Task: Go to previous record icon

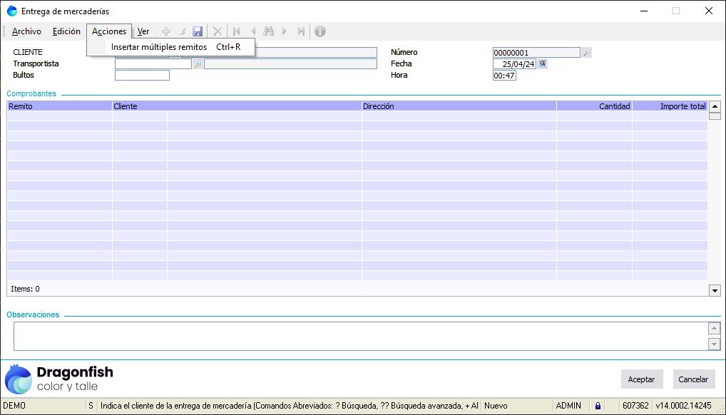Action: pos(252,31)
